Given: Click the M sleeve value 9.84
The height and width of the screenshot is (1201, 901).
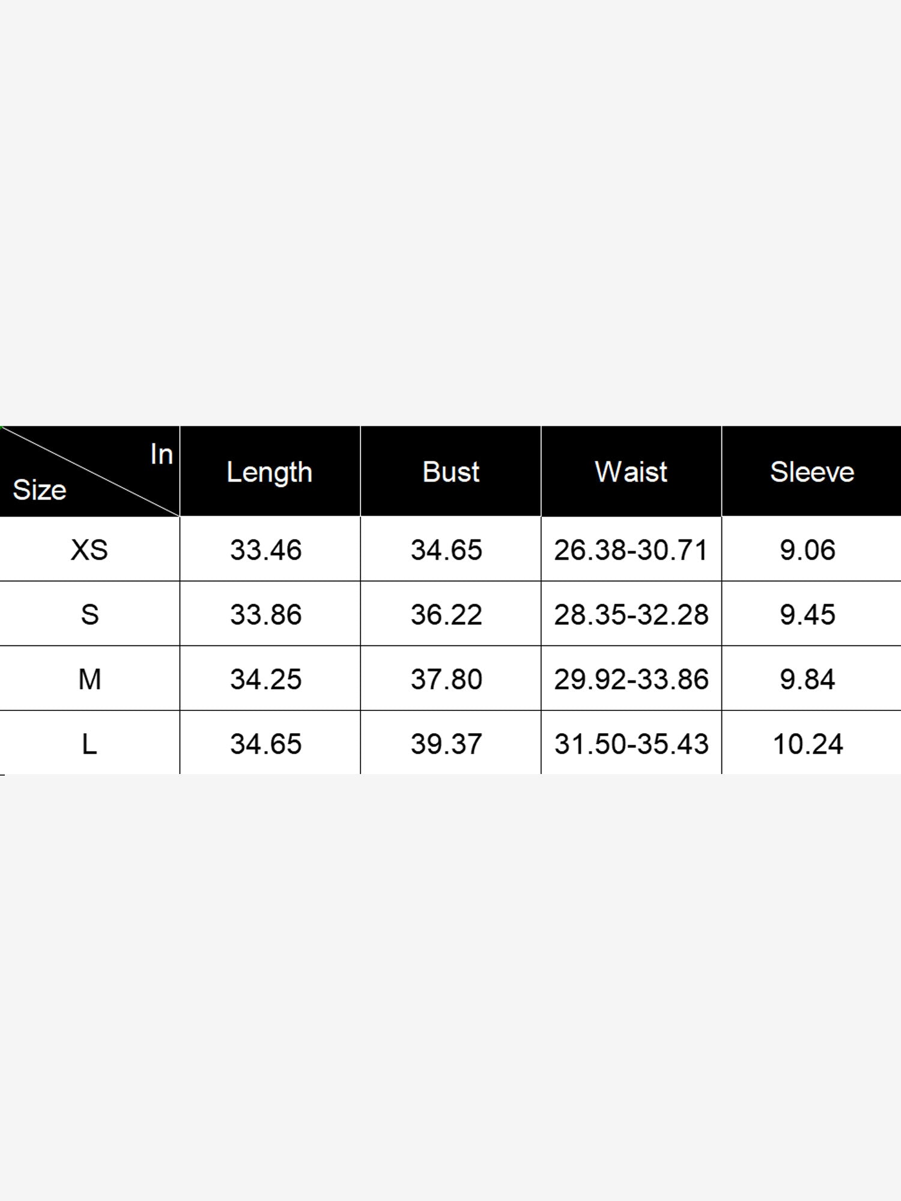Looking at the screenshot, I should pos(807,680).
